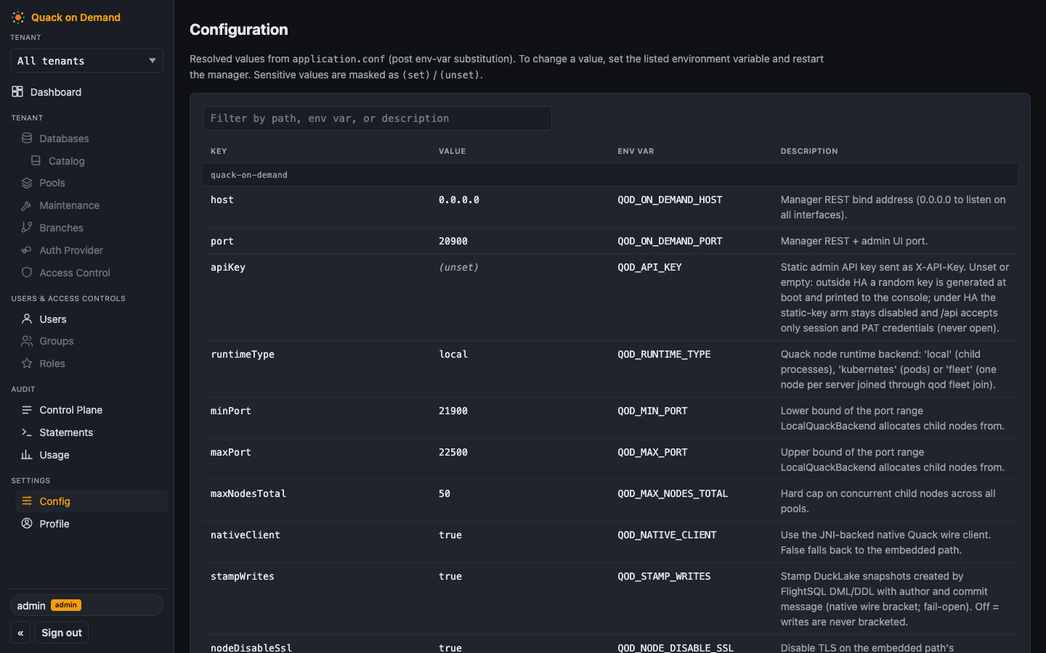Focus the config filter input field
The width and height of the screenshot is (1046, 653).
(378, 118)
